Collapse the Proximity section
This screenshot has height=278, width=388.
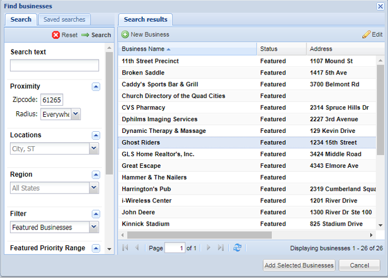pos(96,86)
